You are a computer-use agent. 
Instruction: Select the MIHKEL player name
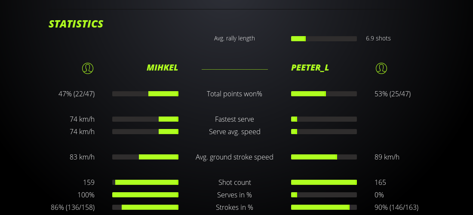point(162,68)
